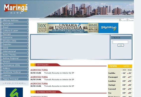Open the Agricultura menu section
This screenshot has width=141, height=97.
(14, 24)
